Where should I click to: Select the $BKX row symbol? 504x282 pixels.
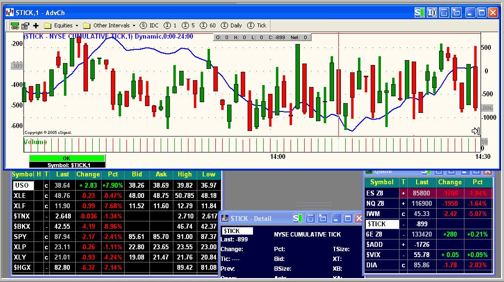click(x=23, y=226)
